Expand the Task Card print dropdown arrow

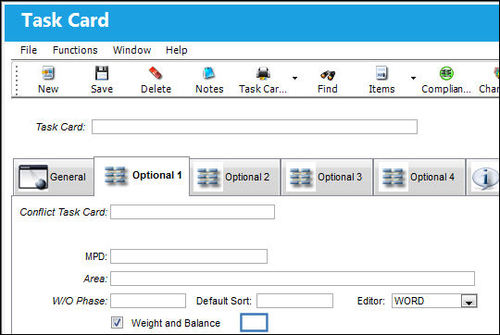point(294,78)
